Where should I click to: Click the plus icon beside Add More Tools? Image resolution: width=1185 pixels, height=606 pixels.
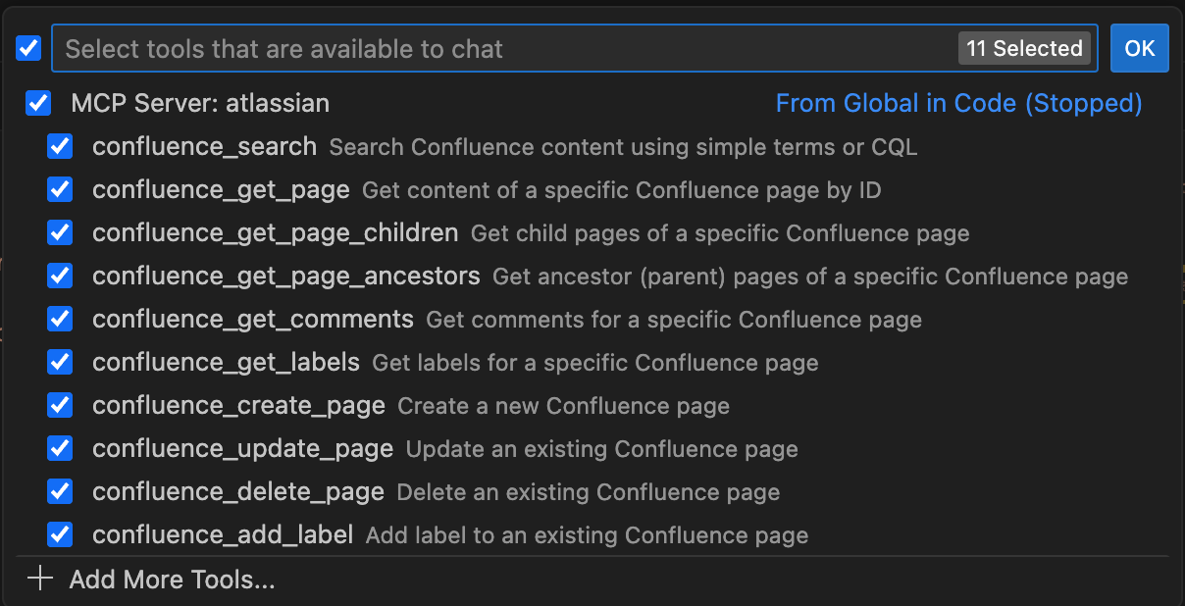40,579
